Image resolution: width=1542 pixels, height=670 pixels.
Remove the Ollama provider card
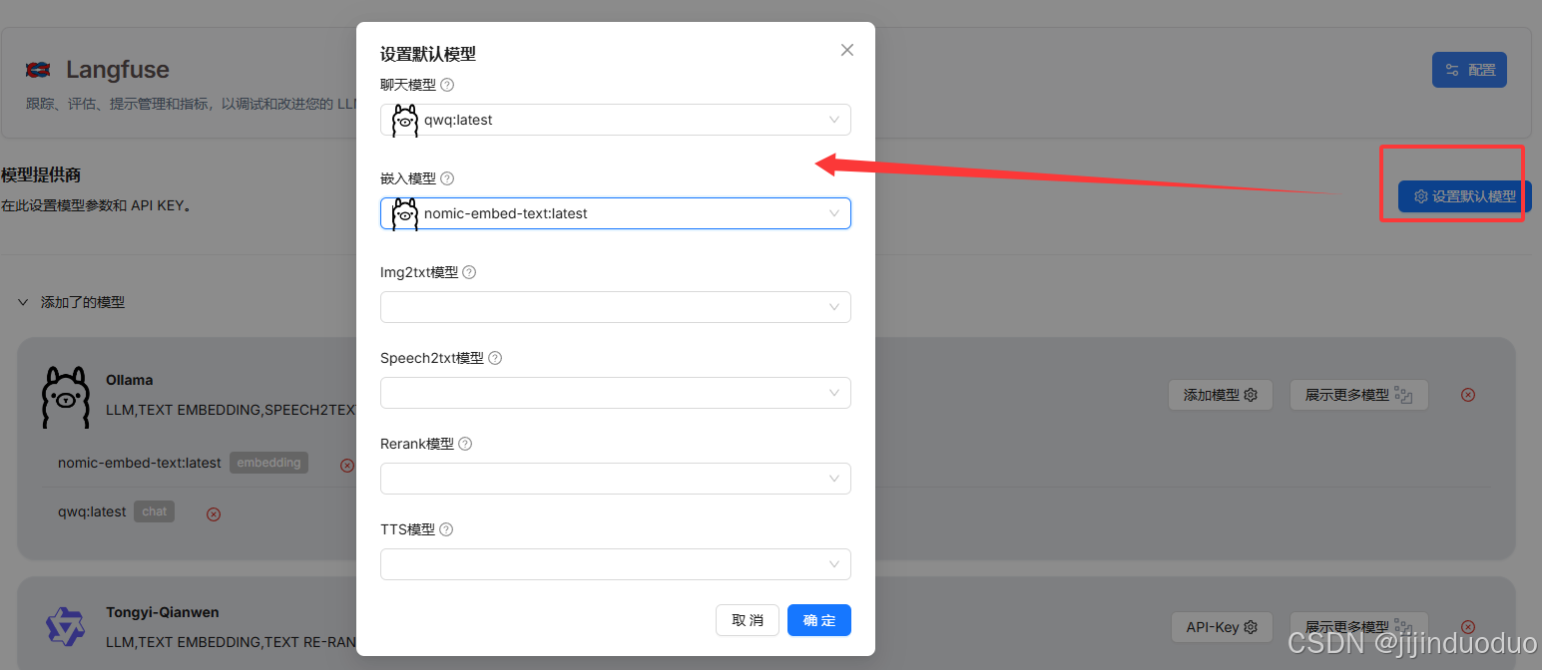[1467, 395]
